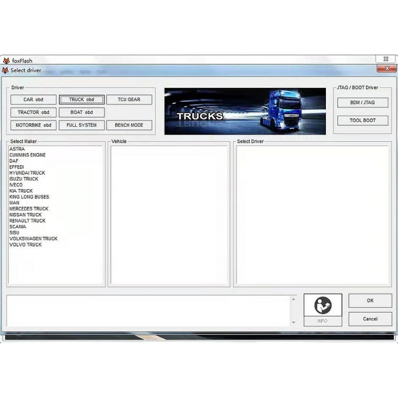The width and height of the screenshot is (398, 398).
Task: Select MOTORBIKE obd mode
Action: [33, 125]
